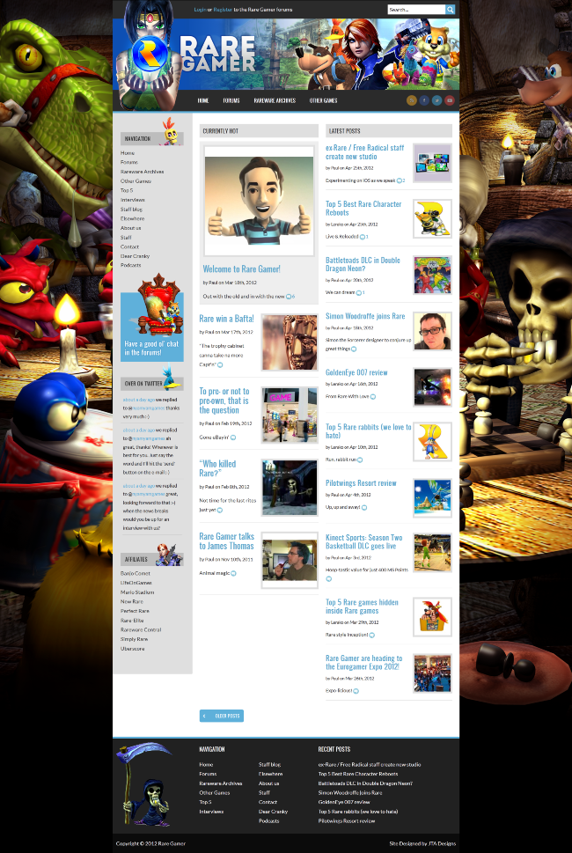Screen dimensions: 572x853
Task: Open comments bubble next to Front Rare With Love
Action: click(x=372, y=397)
